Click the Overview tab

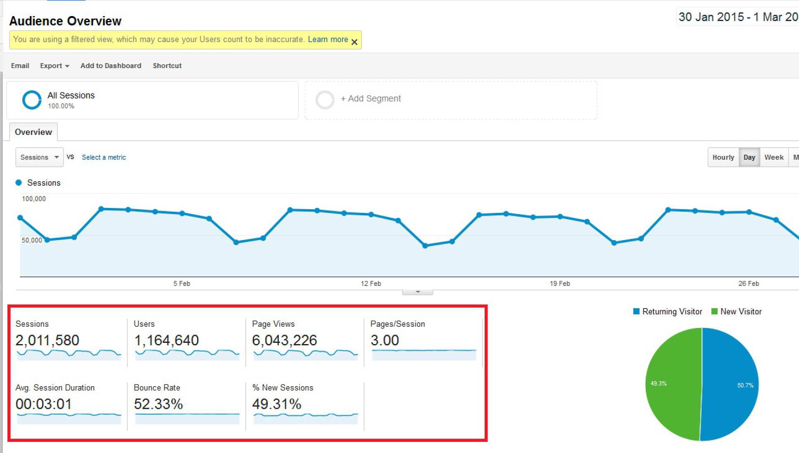click(34, 132)
